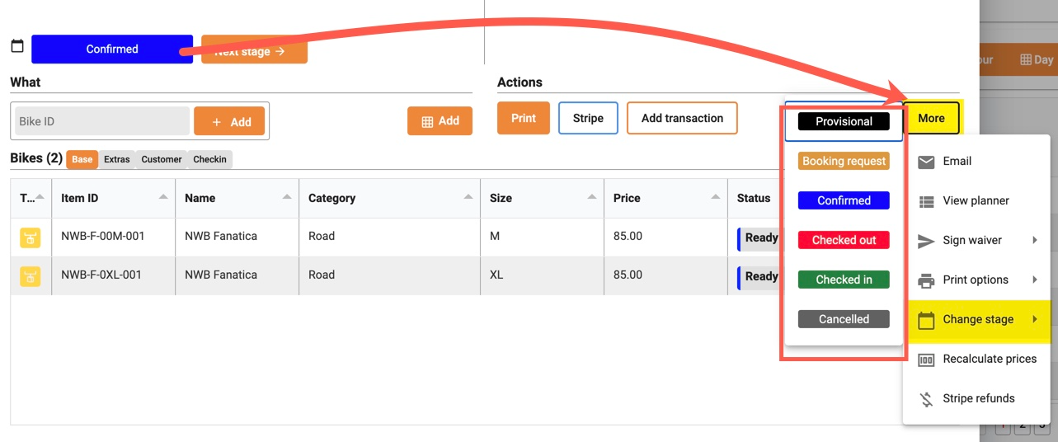Click the Print options printer icon
The image size is (1058, 442).
926,280
